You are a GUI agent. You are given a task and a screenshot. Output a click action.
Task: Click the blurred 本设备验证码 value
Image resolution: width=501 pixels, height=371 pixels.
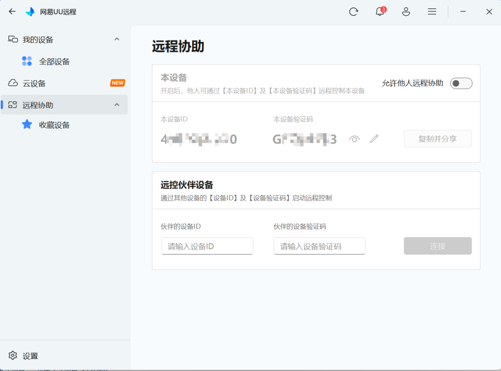tap(304, 139)
